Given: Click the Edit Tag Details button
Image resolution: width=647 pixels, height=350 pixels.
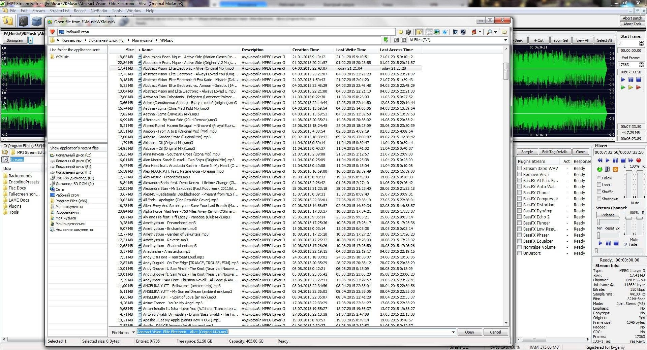Looking at the screenshot, I should coord(555,152).
